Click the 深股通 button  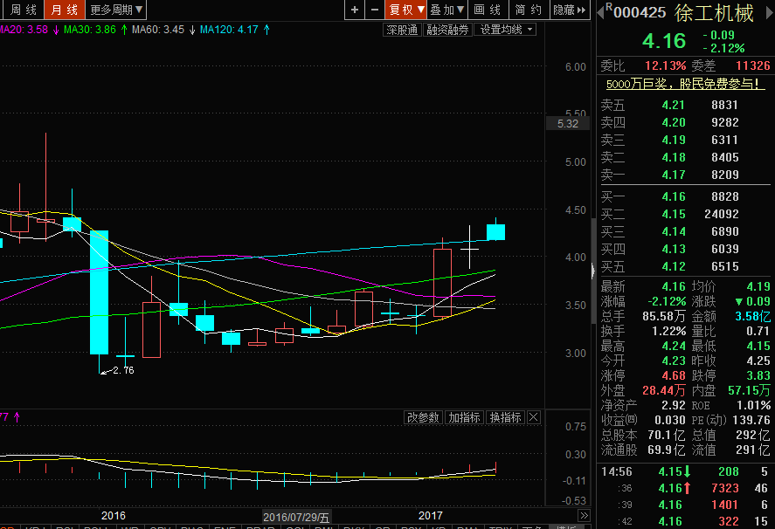pyautogui.click(x=403, y=30)
